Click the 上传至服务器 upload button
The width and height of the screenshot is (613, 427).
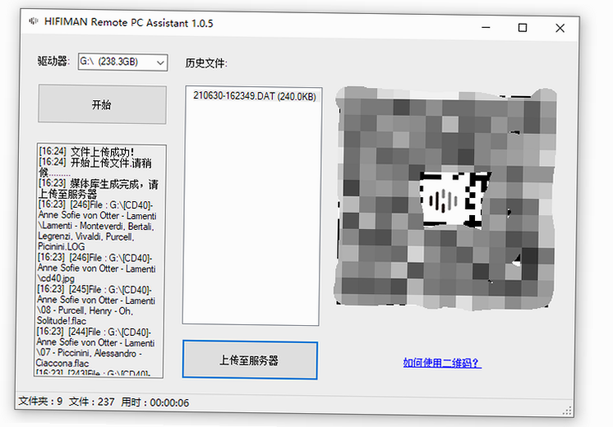tap(250, 360)
